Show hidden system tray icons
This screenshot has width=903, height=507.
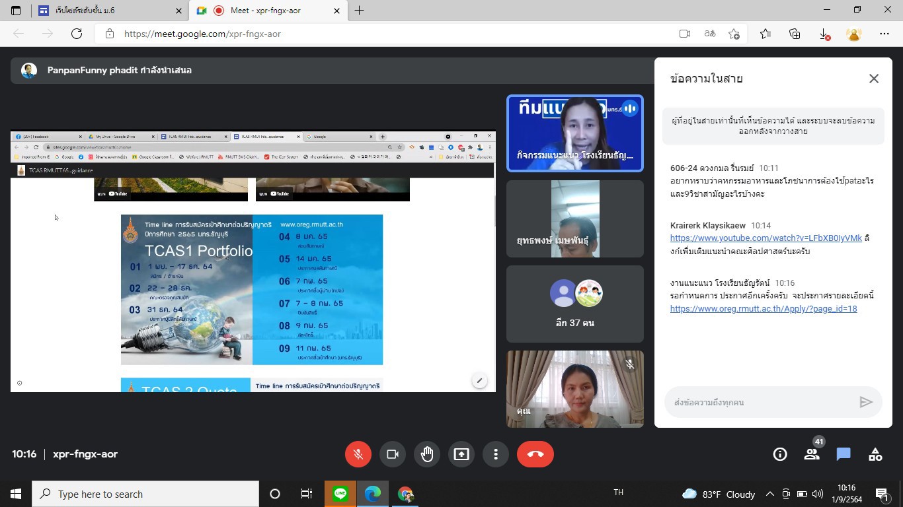click(x=770, y=494)
